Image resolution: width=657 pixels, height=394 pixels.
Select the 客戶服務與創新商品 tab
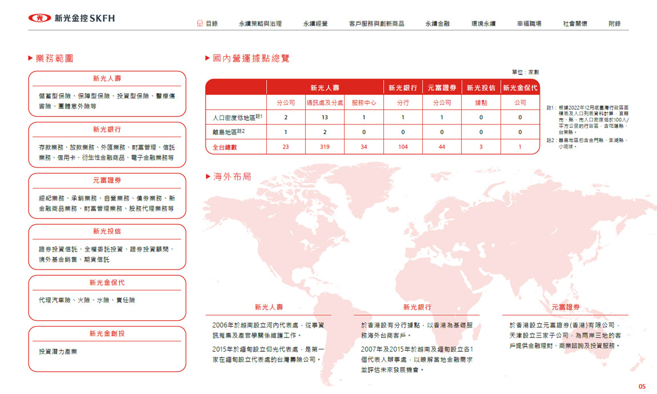click(376, 24)
